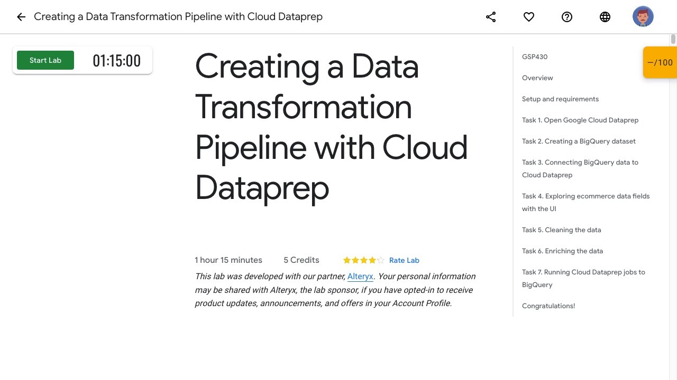Jump to Congratulations section

(x=548, y=306)
